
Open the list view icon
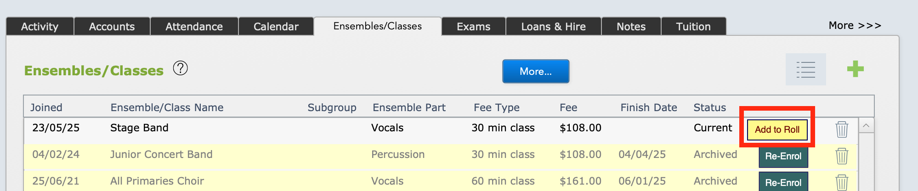point(805,69)
